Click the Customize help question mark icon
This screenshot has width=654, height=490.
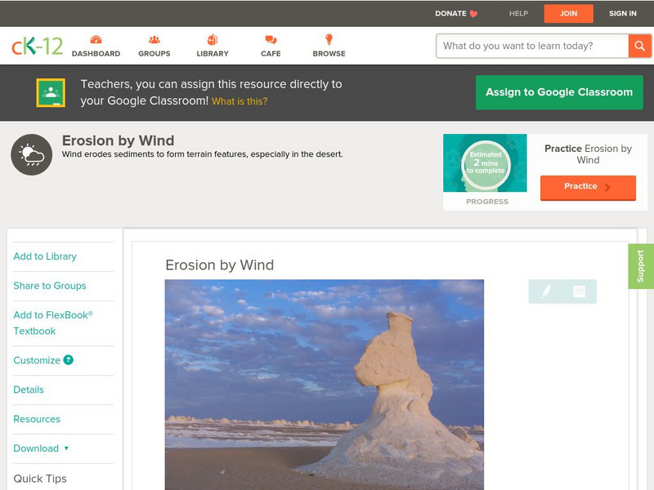[69, 360]
